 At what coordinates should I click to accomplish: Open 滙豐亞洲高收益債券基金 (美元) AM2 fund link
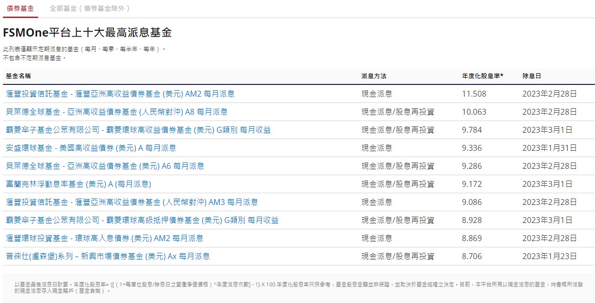click(120, 94)
